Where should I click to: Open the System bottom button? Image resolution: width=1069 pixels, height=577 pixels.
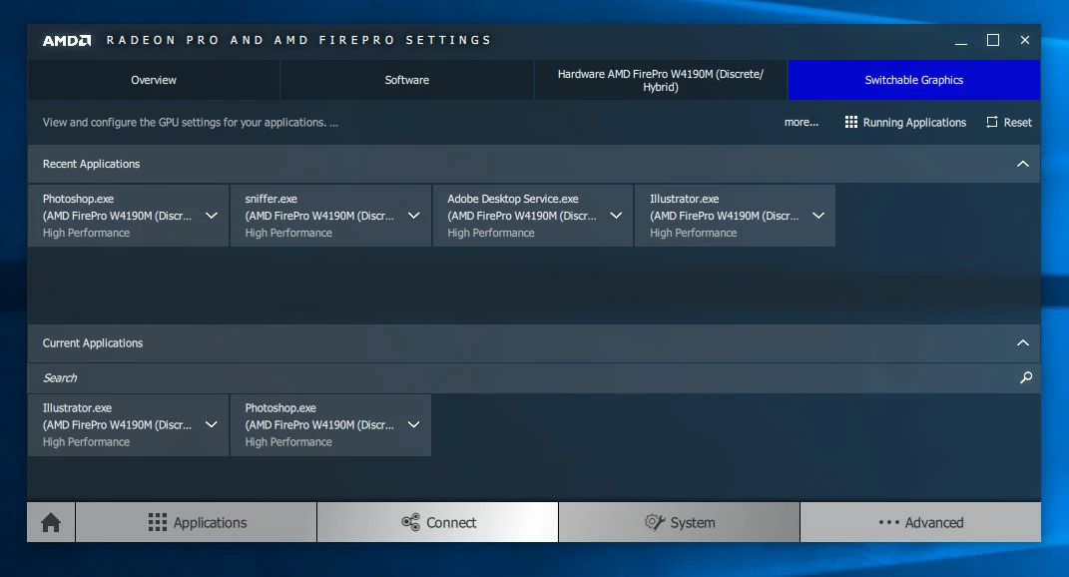click(679, 522)
